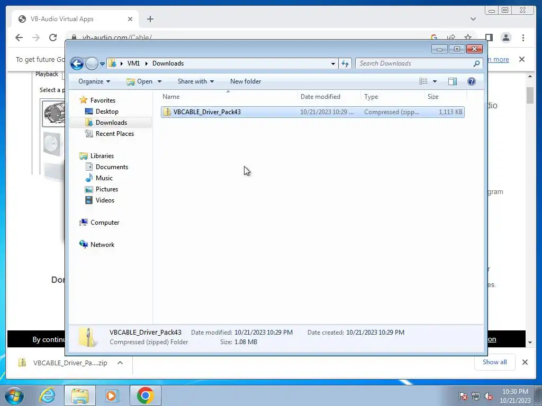Close the VB-Audio Virtual Apps tab

point(130,19)
